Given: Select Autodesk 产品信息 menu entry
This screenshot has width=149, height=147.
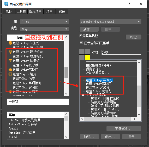Looking at the screenshot, I should point(22,133).
